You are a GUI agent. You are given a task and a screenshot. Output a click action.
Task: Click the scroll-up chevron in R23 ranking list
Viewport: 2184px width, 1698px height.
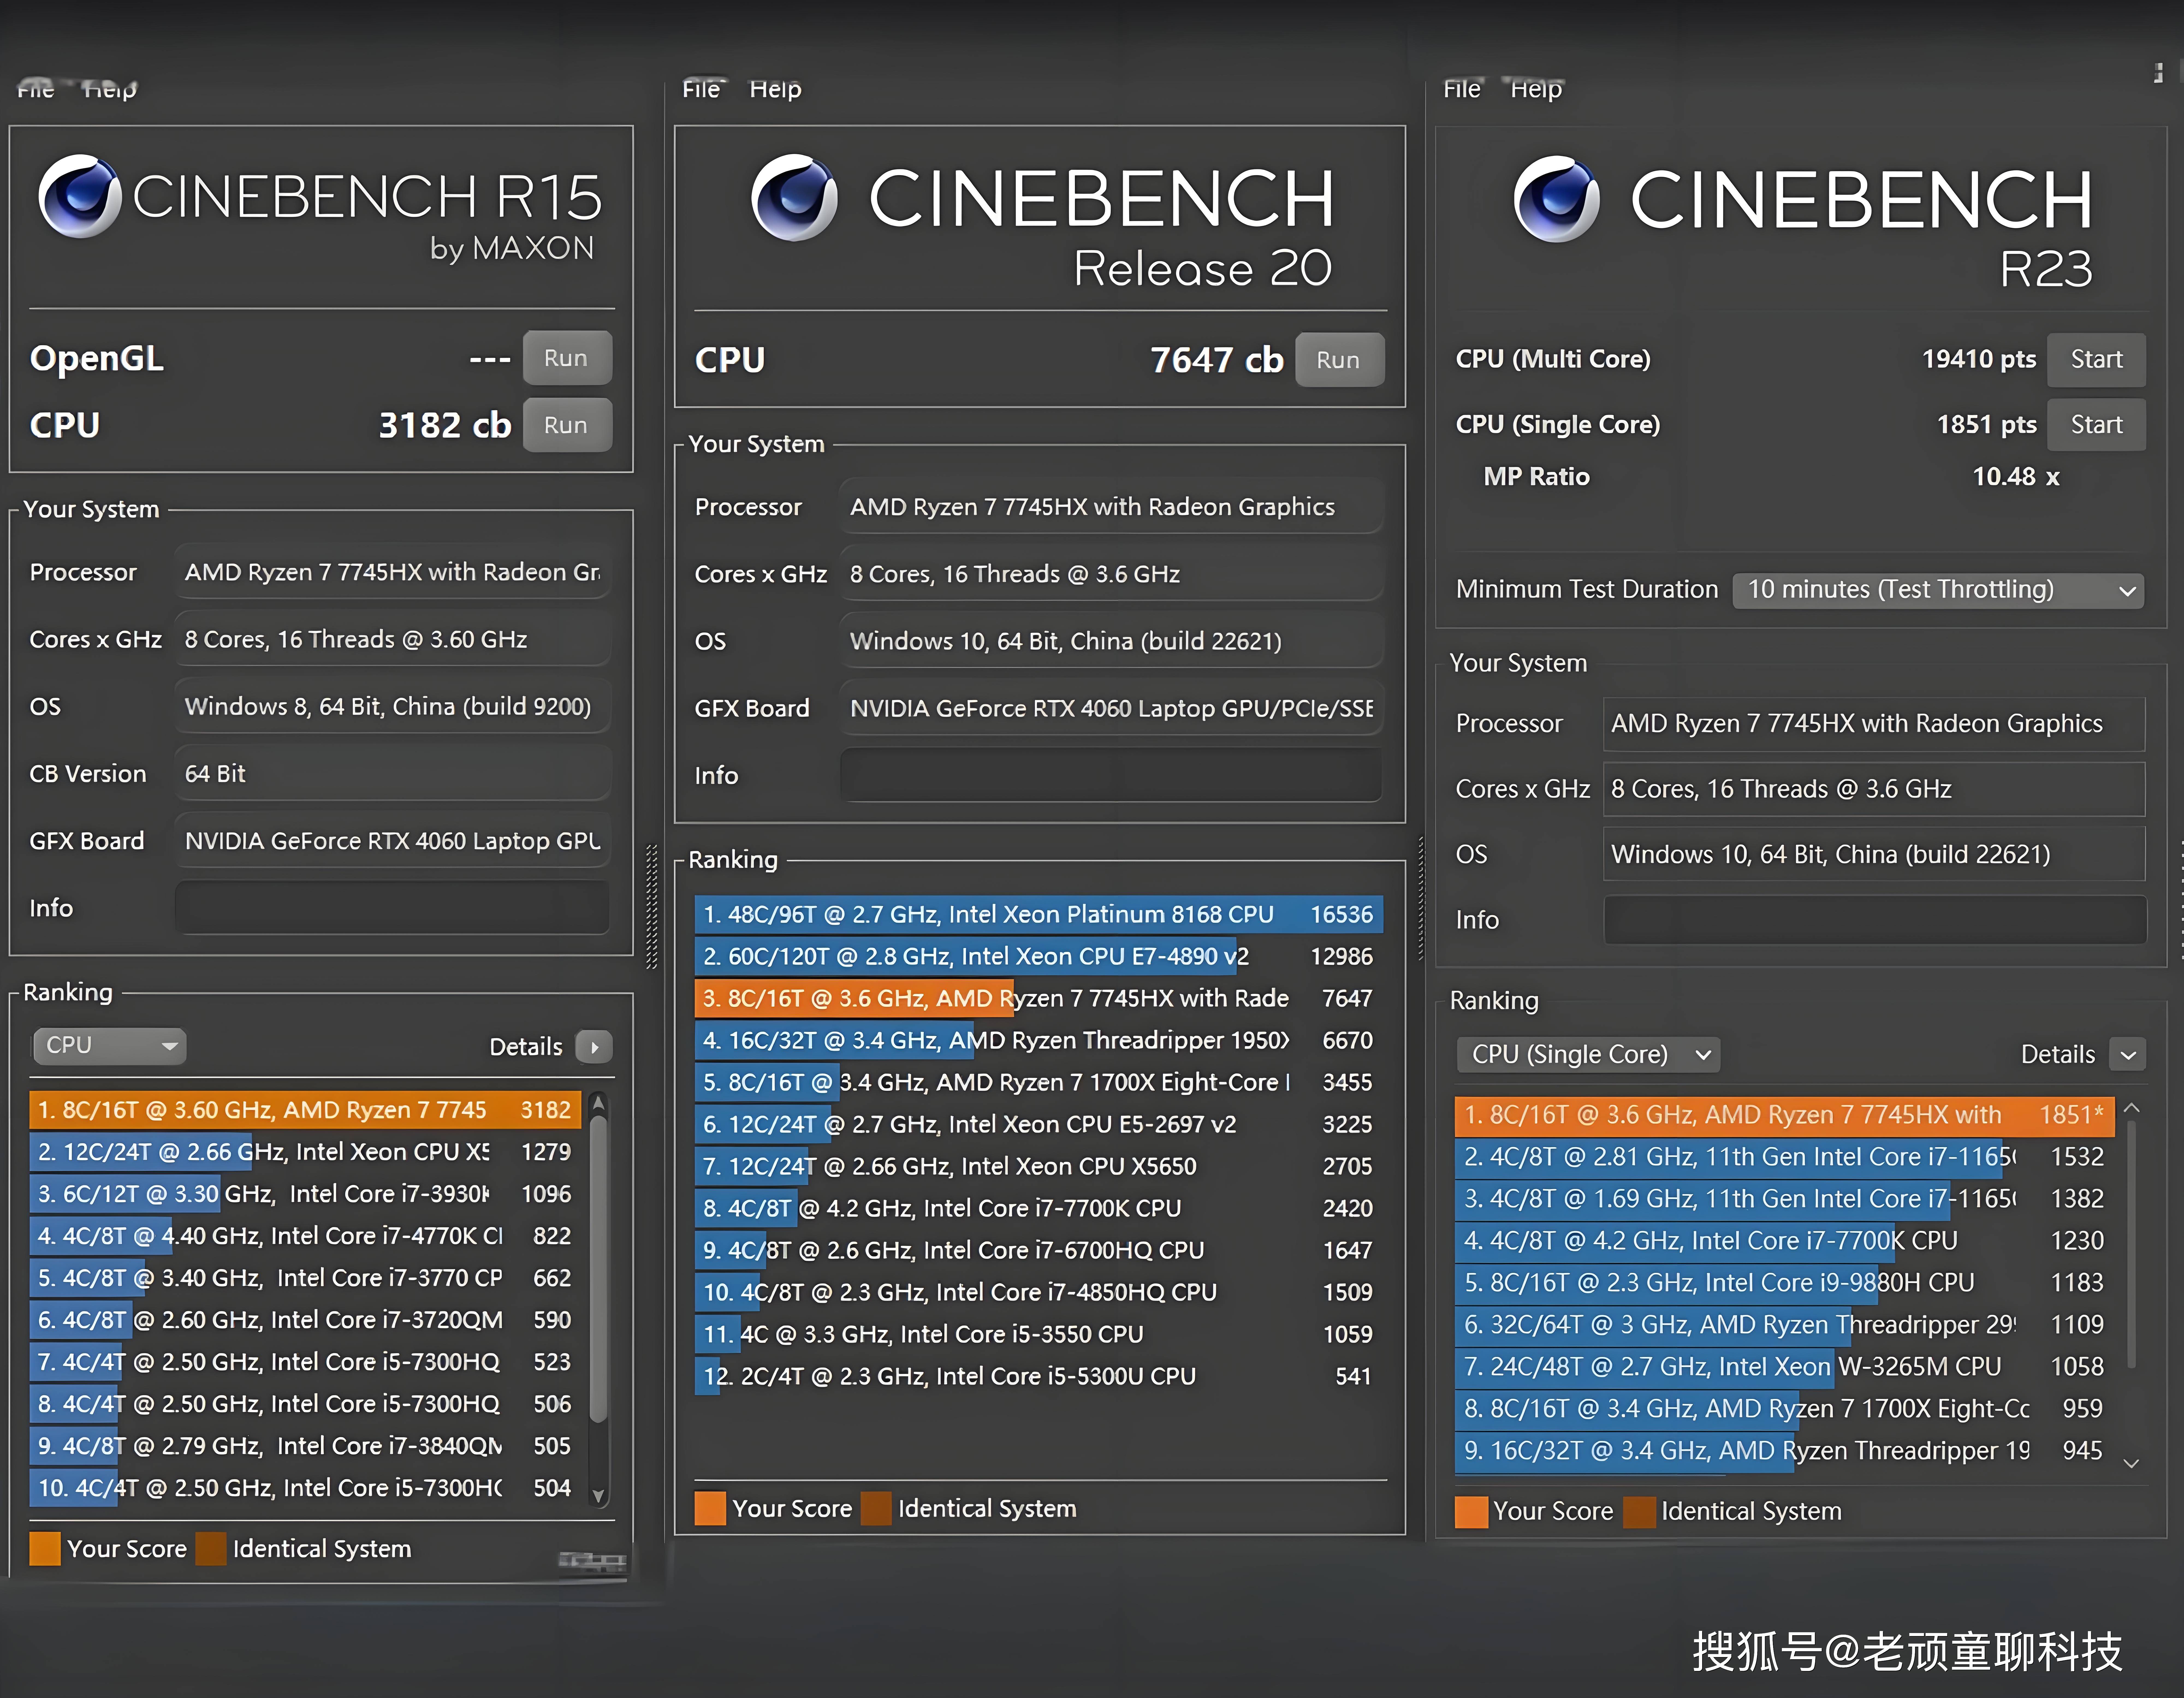click(x=2131, y=1108)
